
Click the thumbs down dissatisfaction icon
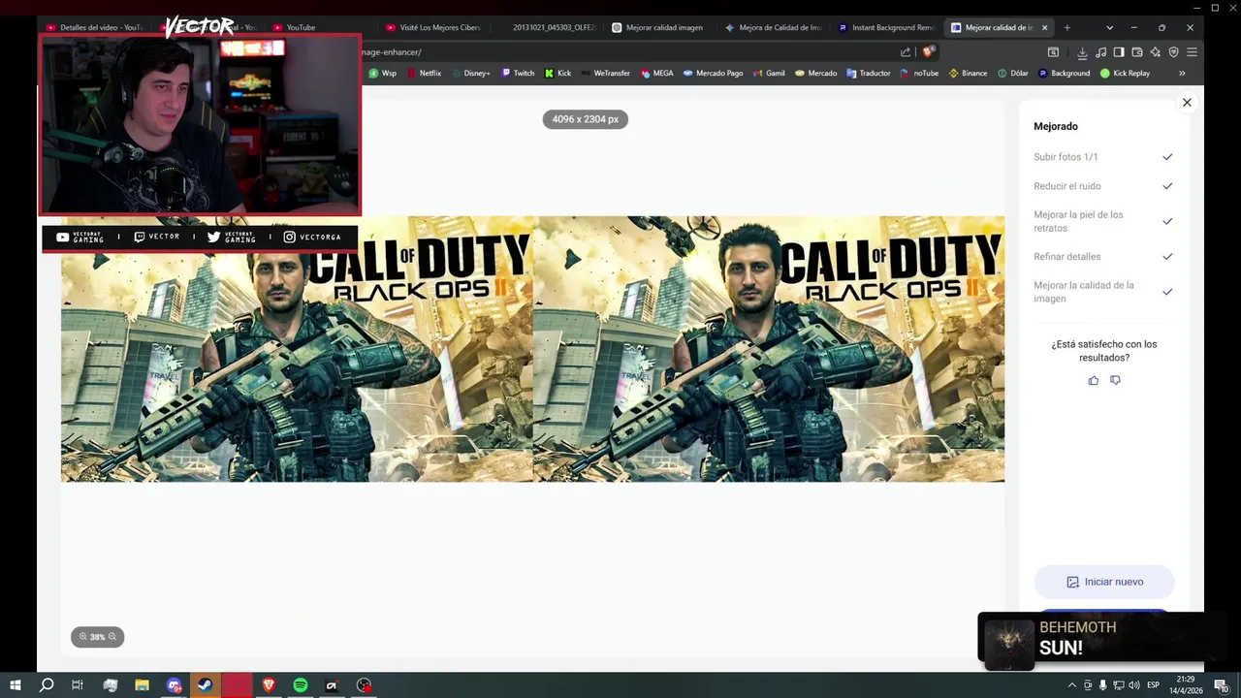click(x=1115, y=381)
